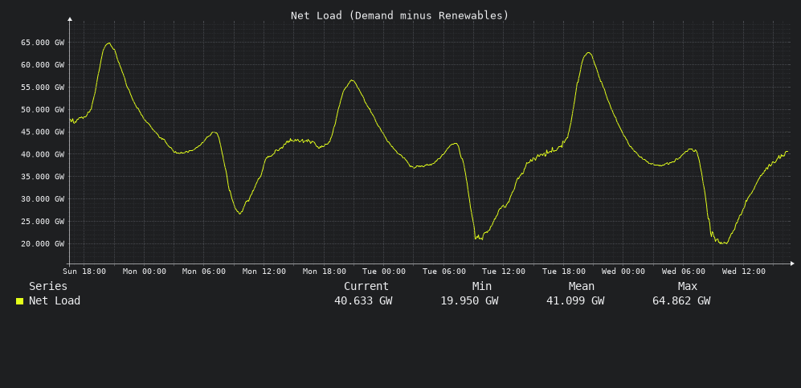Click the 'Mon 00:00' time axis label
Viewport: 801px width, 388px height.
(x=145, y=272)
